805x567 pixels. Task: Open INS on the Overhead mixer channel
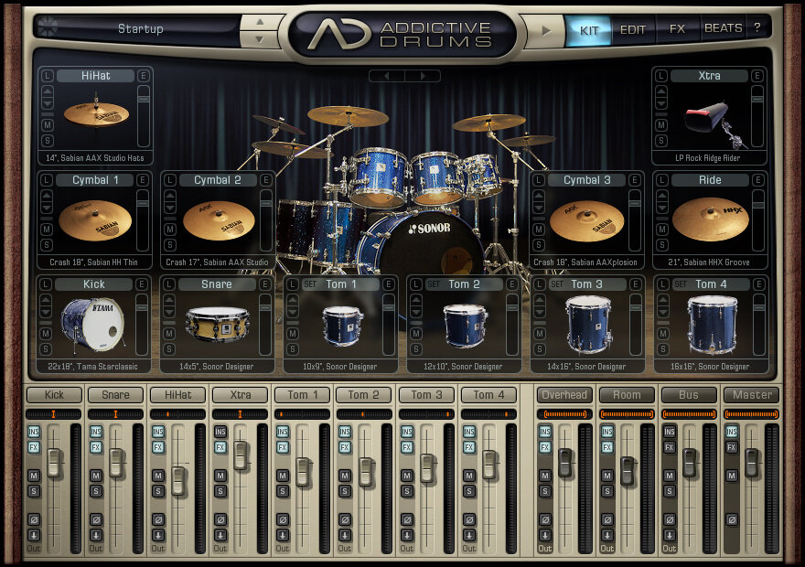coord(545,432)
